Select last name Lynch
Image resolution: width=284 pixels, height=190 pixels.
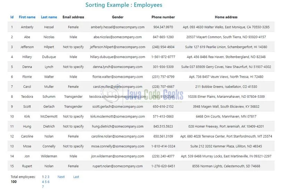pyautogui.click(x=49, y=67)
